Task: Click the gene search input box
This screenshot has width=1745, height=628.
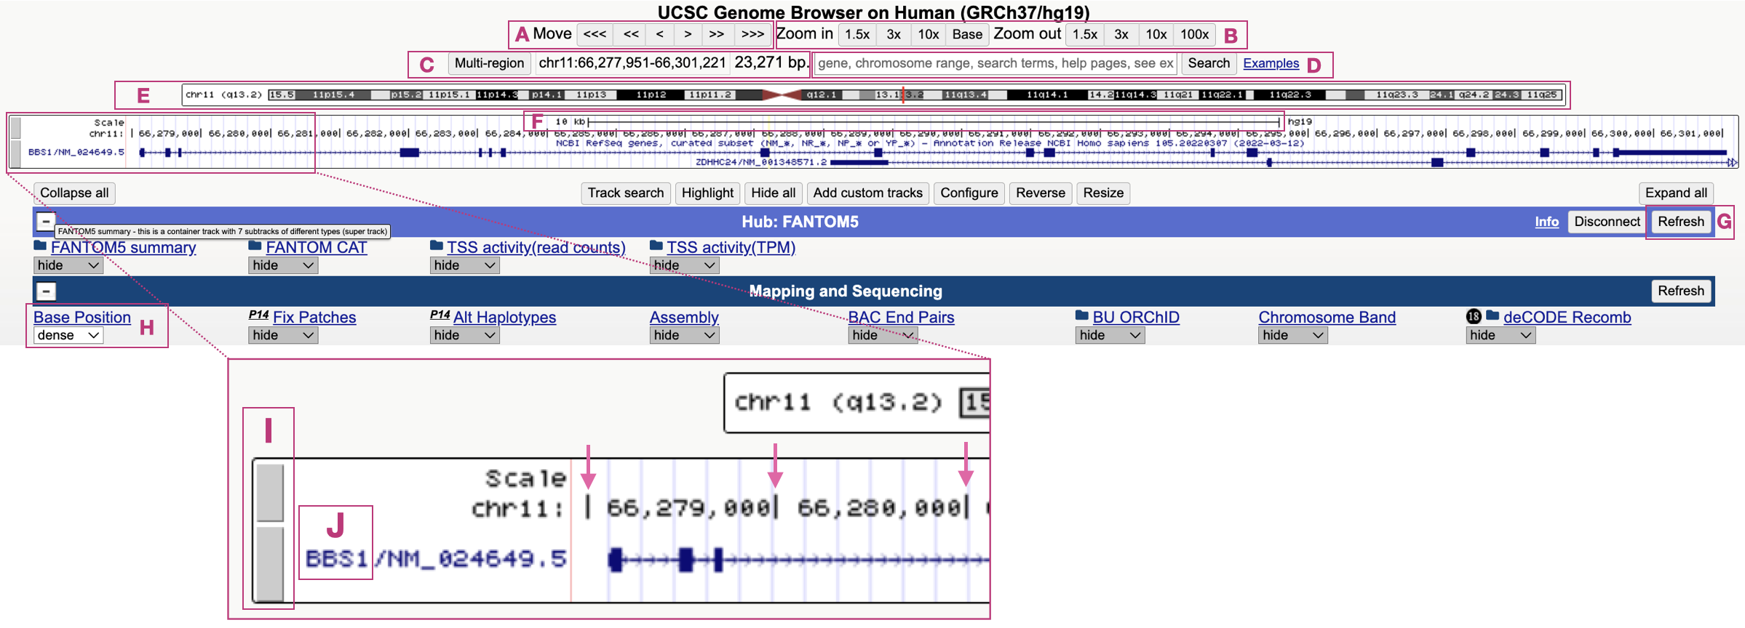Action: (x=995, y=63)
